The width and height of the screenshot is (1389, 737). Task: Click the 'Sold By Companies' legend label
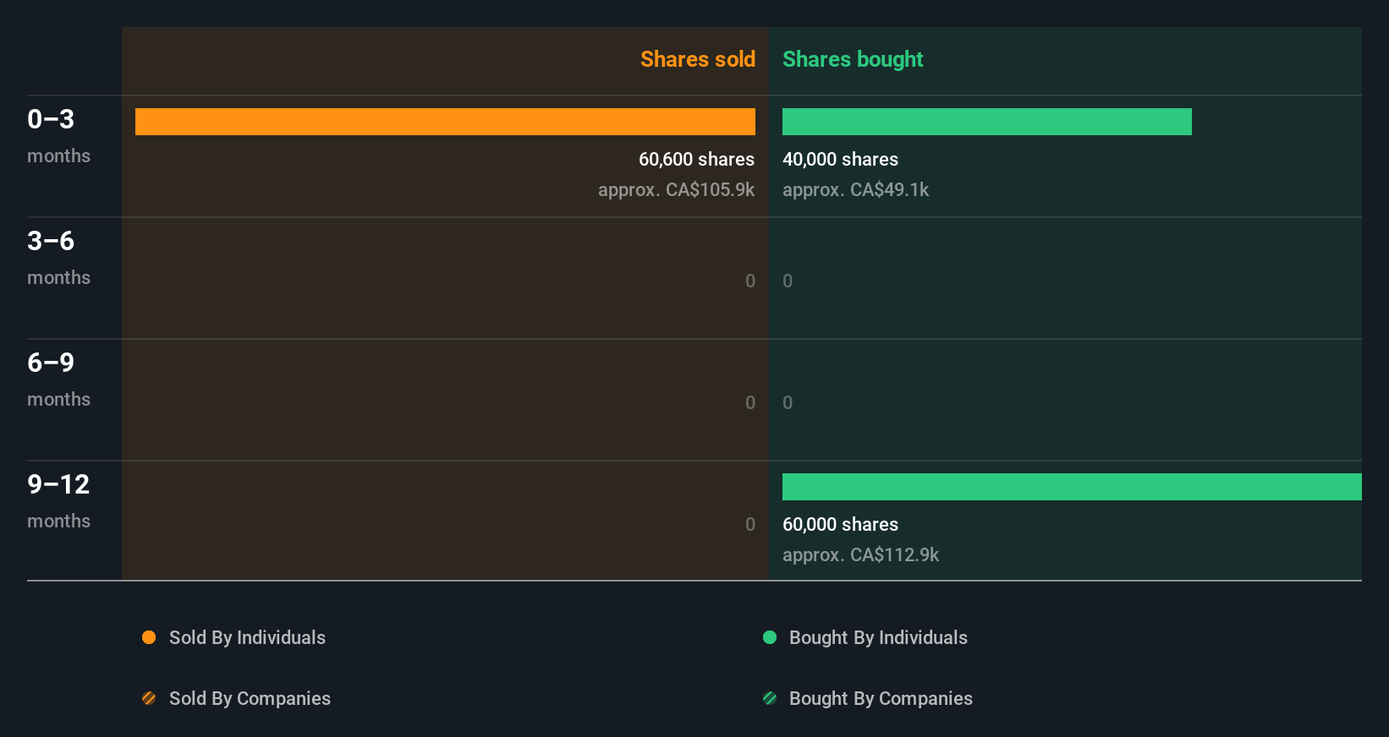coord(250,698)
